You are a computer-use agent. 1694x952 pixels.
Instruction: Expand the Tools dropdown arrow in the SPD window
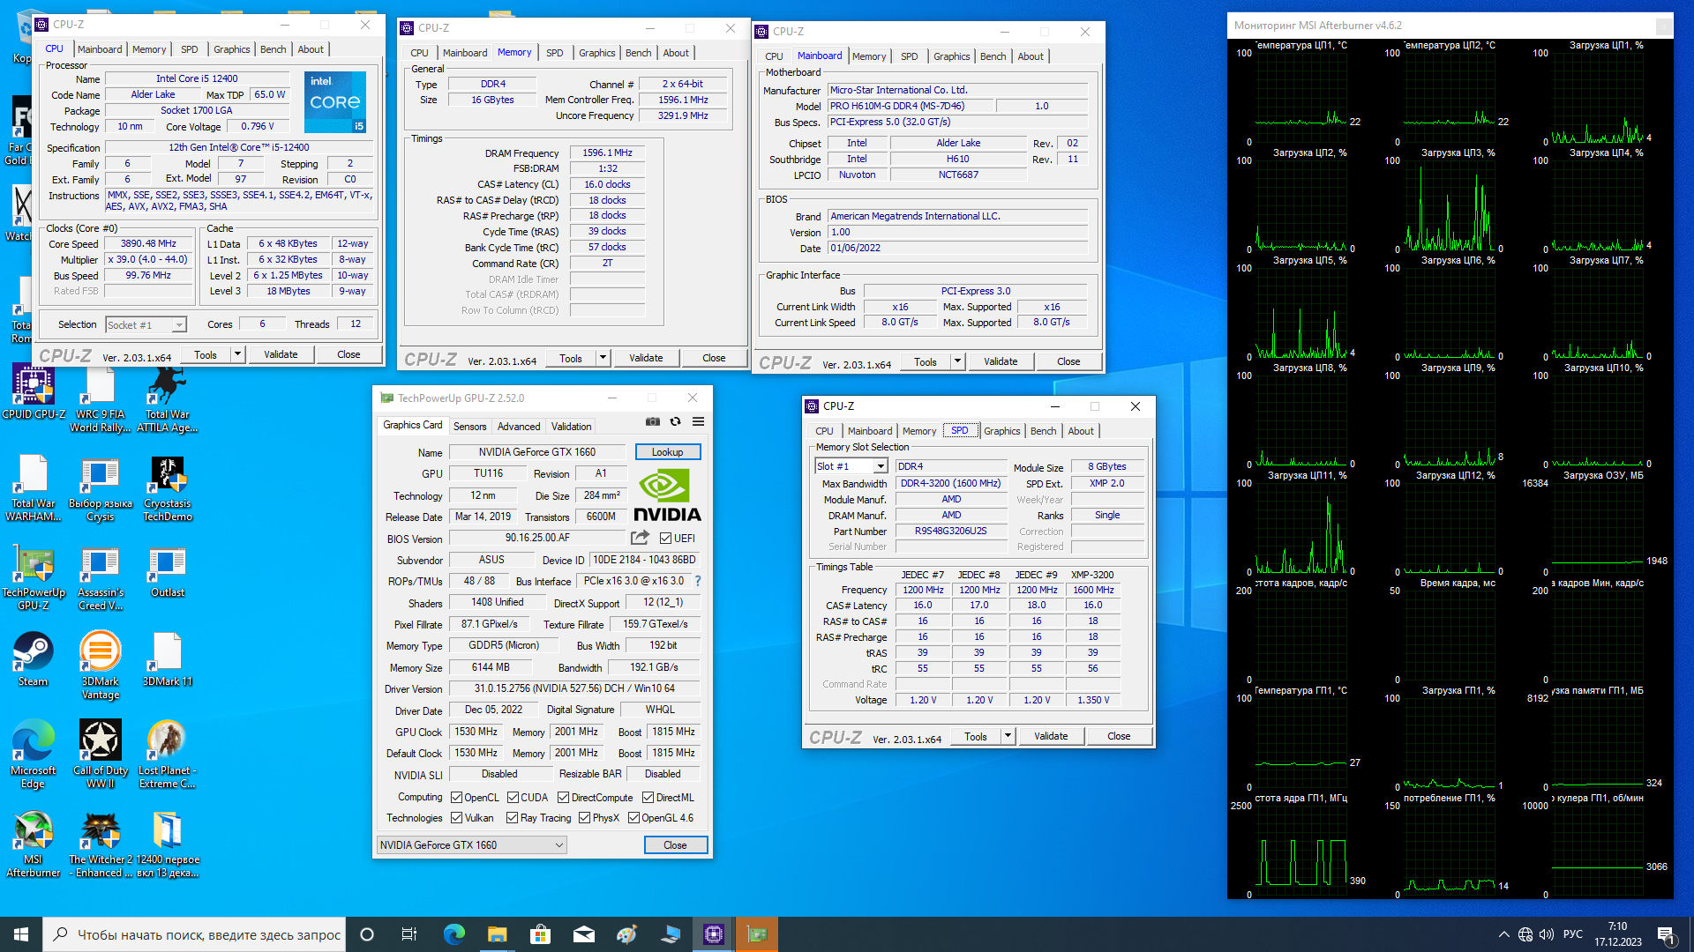pyautogui.click(x=1008, y=736)
